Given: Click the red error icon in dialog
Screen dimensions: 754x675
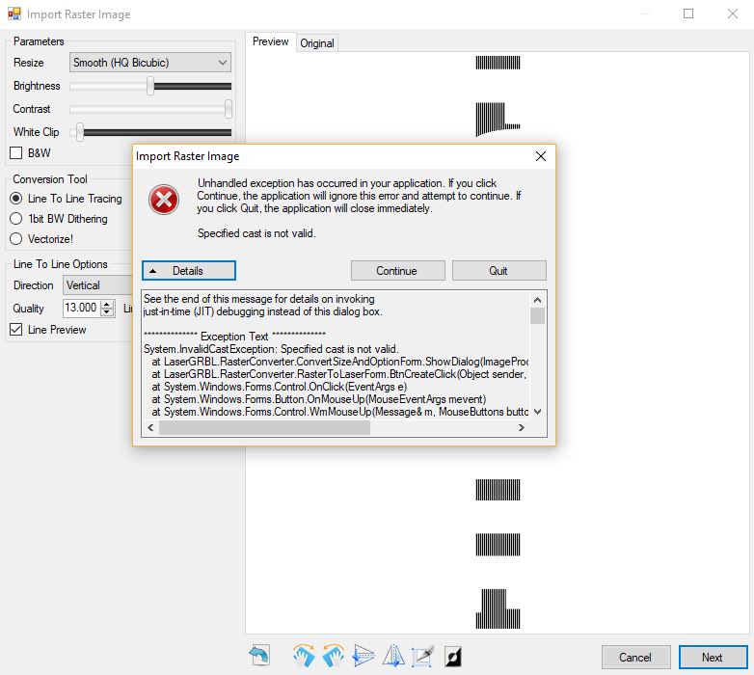Looking at the screenshot, I should point(164,200).
